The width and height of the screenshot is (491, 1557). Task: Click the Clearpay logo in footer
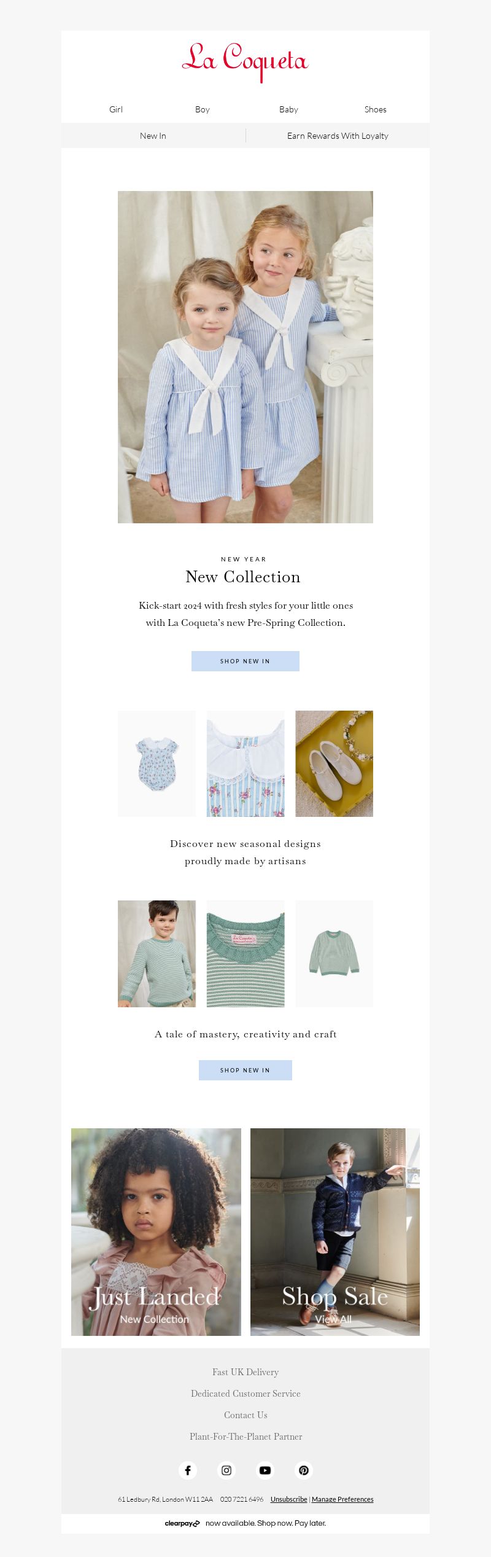pyautogui.click(x=182, y=1523)
